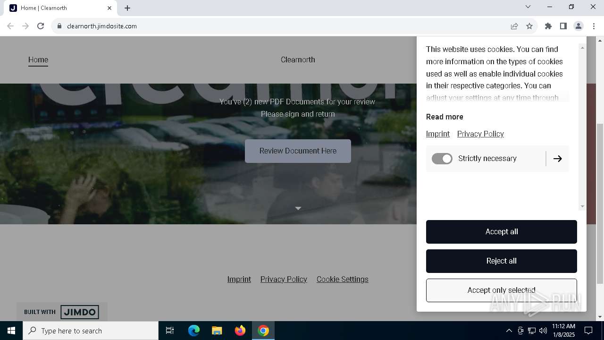The image size is (604, 340).
Task: Click the page vertical scrollbar thumb
Action: [x=600, y=203]
